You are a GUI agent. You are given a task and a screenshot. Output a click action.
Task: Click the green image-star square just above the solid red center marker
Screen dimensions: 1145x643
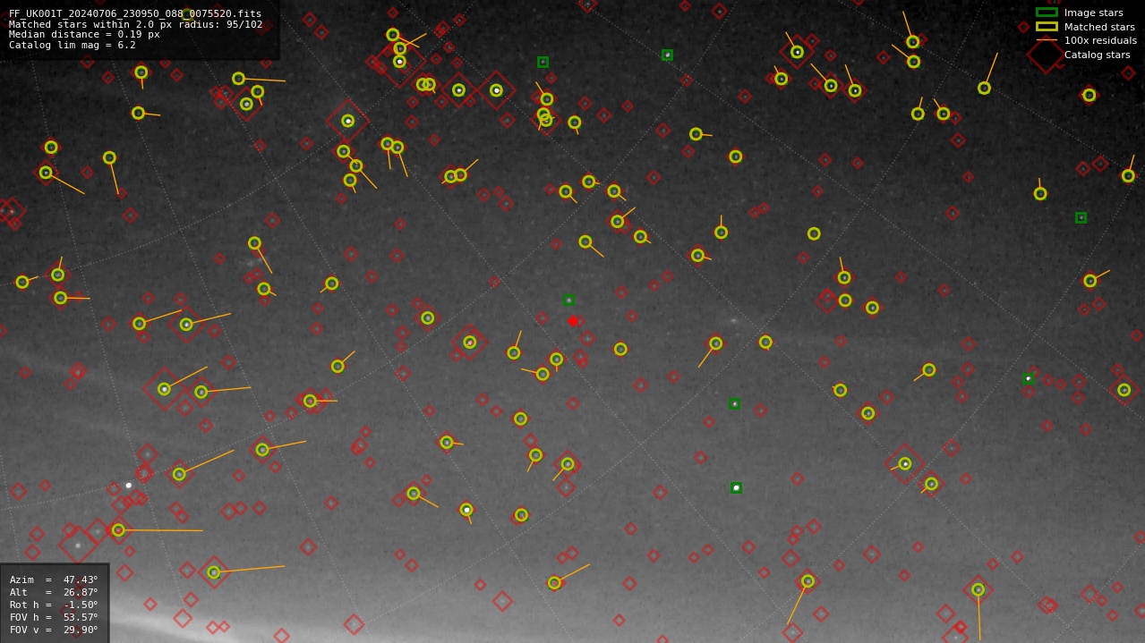pos(568,300)
